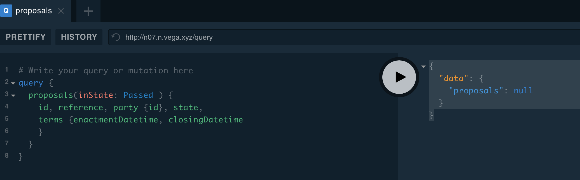Image resolution: width=580 pixels, height=180 pixels.
Task: Close the proposals tab via its X icon
Action: point(61,11)
